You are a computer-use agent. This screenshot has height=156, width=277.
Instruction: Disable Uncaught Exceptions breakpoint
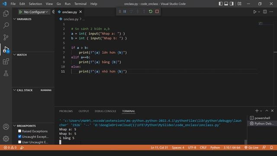[x=19, y=136]
